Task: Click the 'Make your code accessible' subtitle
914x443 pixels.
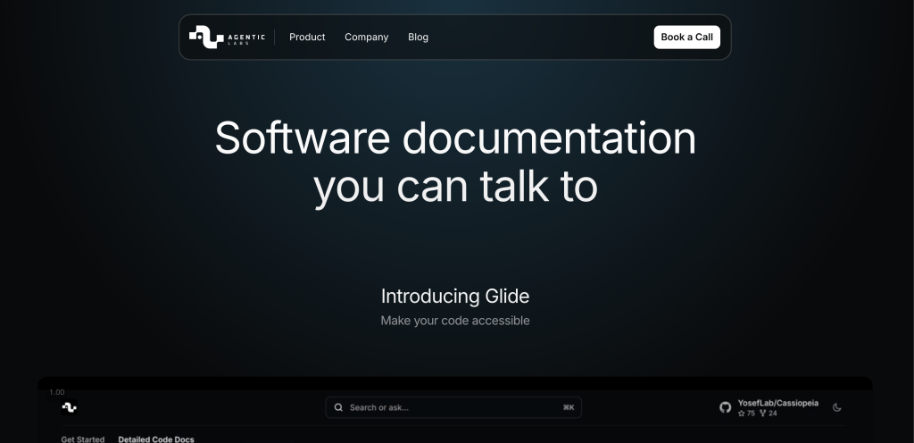Action: pyautogui.click(x=455, y=321)
